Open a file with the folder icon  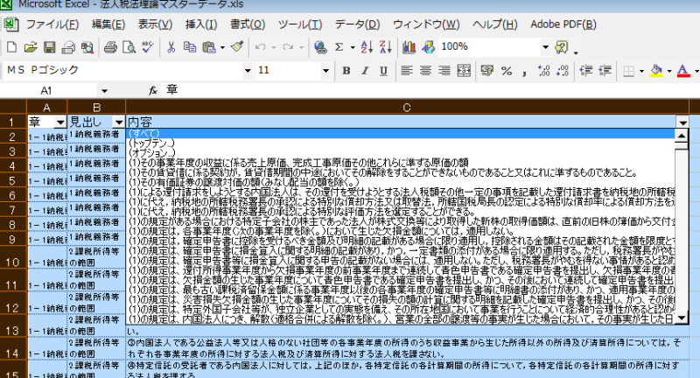pos(31,47)
